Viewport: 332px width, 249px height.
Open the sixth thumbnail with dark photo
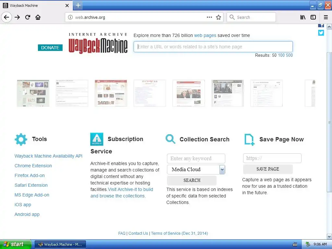click(x=228, y=93)
